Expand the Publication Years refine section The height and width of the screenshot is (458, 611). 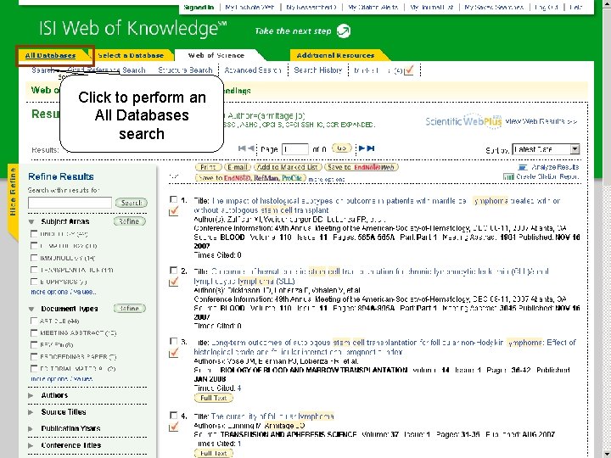tap(31, 428)
